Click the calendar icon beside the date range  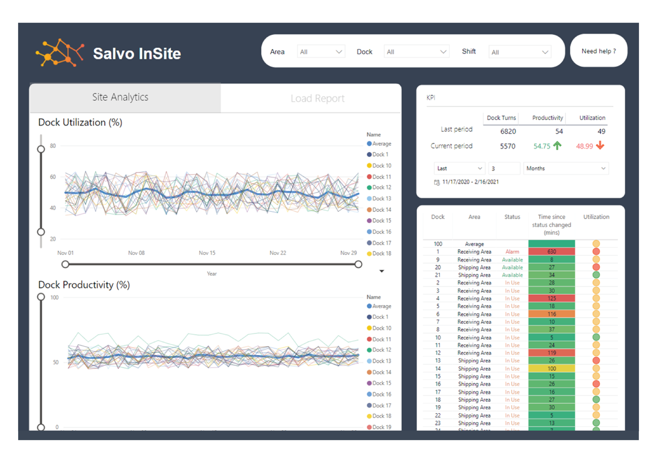coord(437,182)
